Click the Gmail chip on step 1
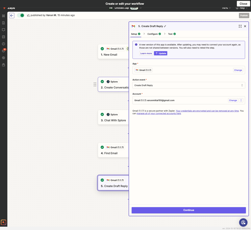This screenshot has width=251, height=230. [115, 49]
